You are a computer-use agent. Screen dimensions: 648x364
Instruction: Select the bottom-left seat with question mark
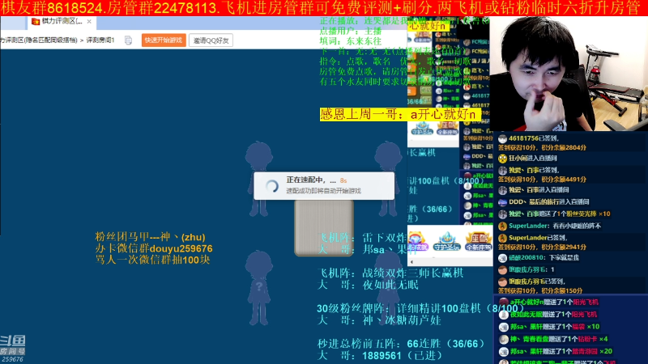[x=259, y=288]
